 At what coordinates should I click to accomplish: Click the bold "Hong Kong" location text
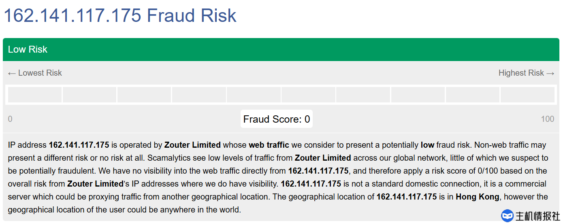coord(477,197)
